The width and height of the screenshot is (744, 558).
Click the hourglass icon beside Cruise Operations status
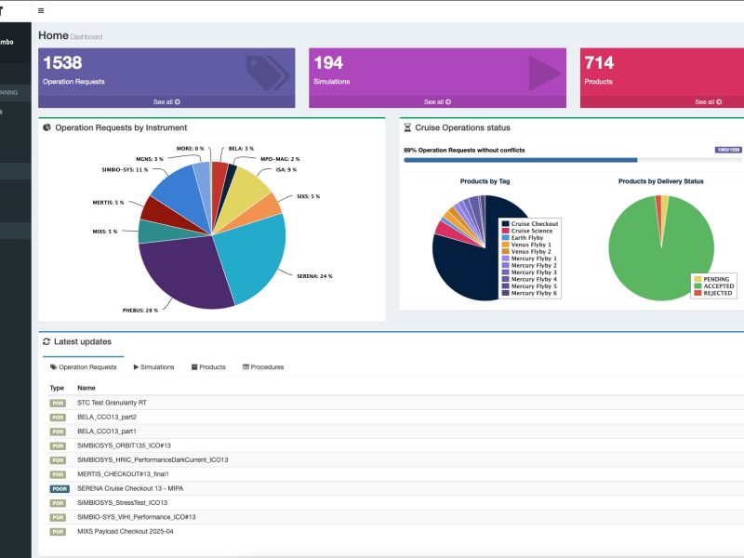point(406,127)
